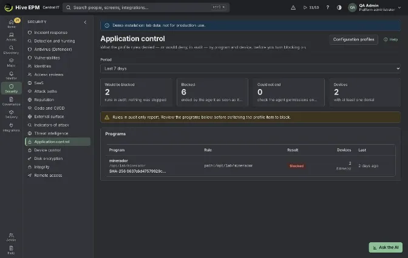Click the Last column header

coord(362,150)
